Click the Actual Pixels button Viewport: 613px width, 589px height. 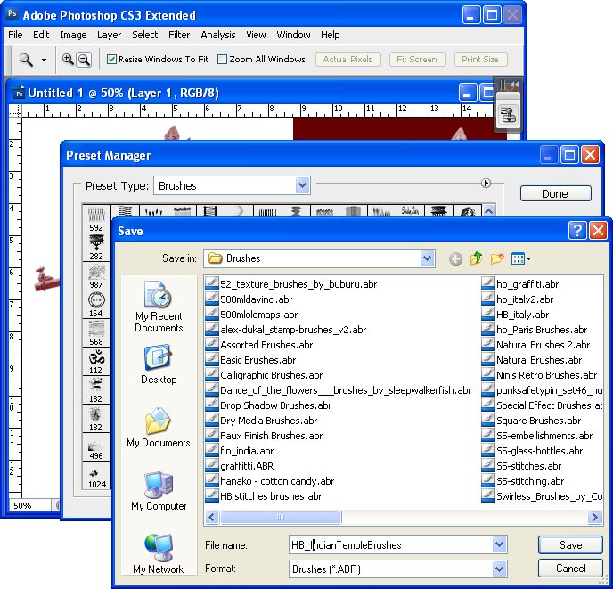pyautogui.click(x=348, y=59)
